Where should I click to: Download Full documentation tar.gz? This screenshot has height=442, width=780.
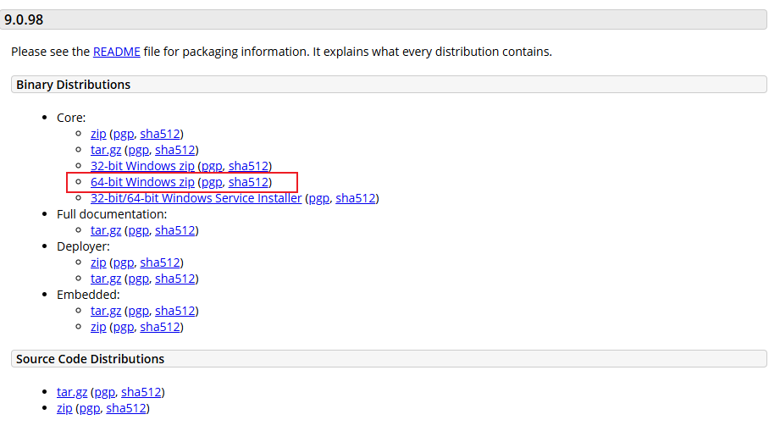click(106, 230)
